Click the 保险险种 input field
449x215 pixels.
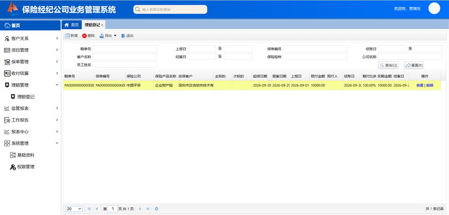coord(315,57)
